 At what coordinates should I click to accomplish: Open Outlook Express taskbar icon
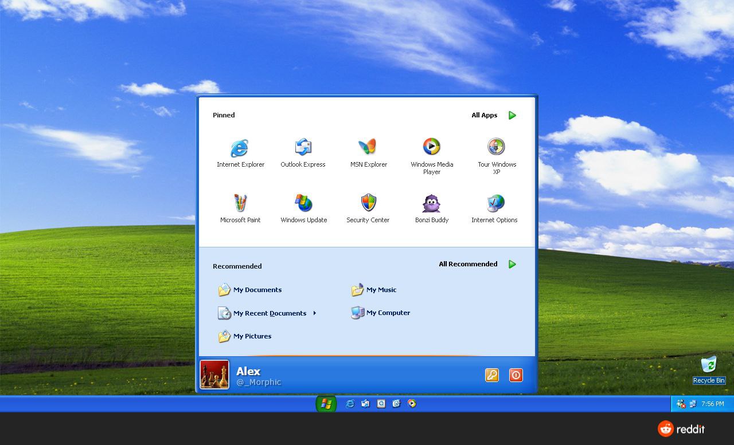point(365,404)
